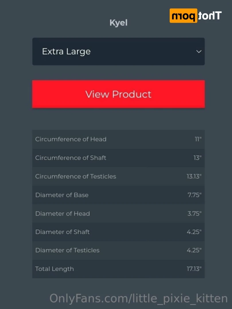Click the 17.13" total length value
Image resolution: width=232 pixels, height=309 pixels.
(x=194, y=269)
